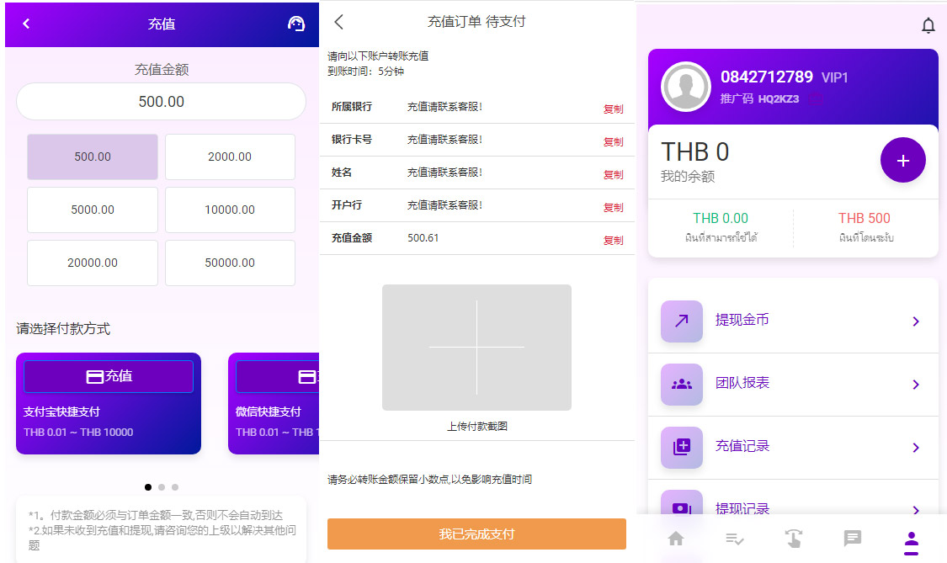947x563 pixels.
Task: Copy the 所属银行 value
Action: 613,109
